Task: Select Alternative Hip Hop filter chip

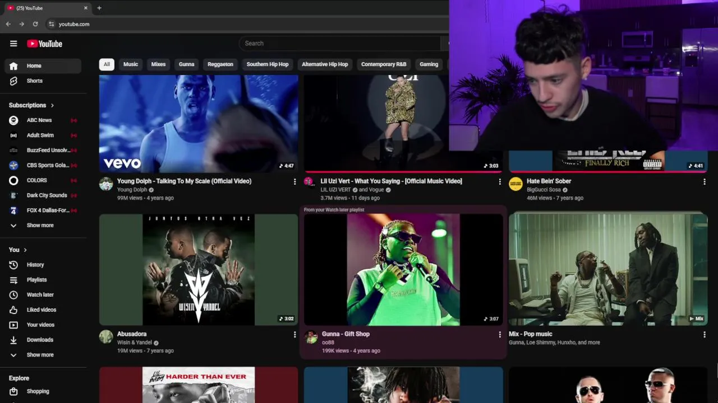Action: pyautogui.click(x=325, y=64)
